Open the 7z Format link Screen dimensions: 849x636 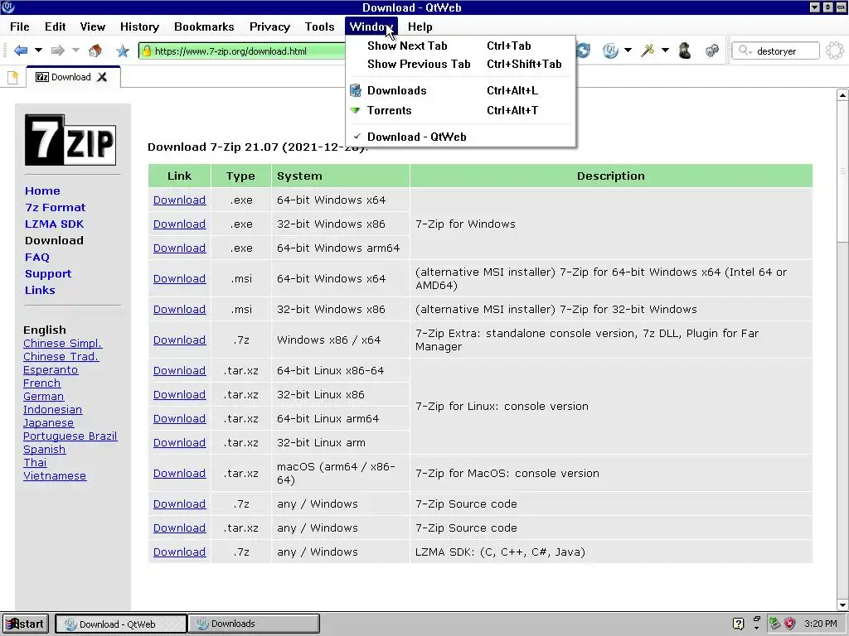tap(56, 208)
